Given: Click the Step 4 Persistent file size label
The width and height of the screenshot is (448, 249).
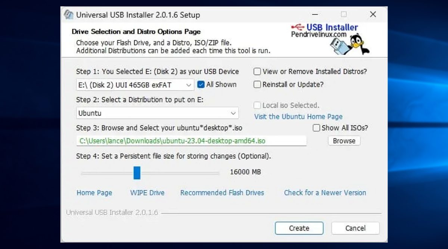Looking at the screenshot, I should pyautogui.click(x=174, y=156).
